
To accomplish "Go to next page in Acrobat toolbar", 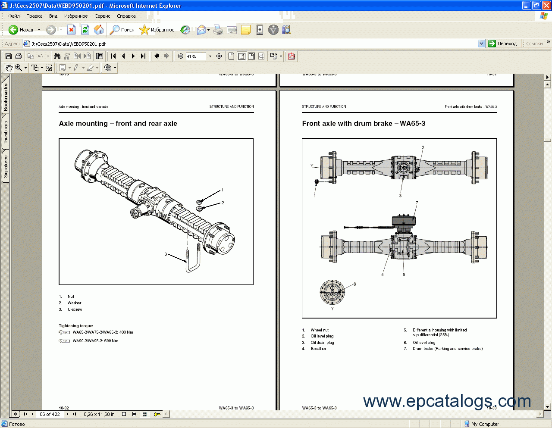I will pyautogui.click(x=133, y=56).
